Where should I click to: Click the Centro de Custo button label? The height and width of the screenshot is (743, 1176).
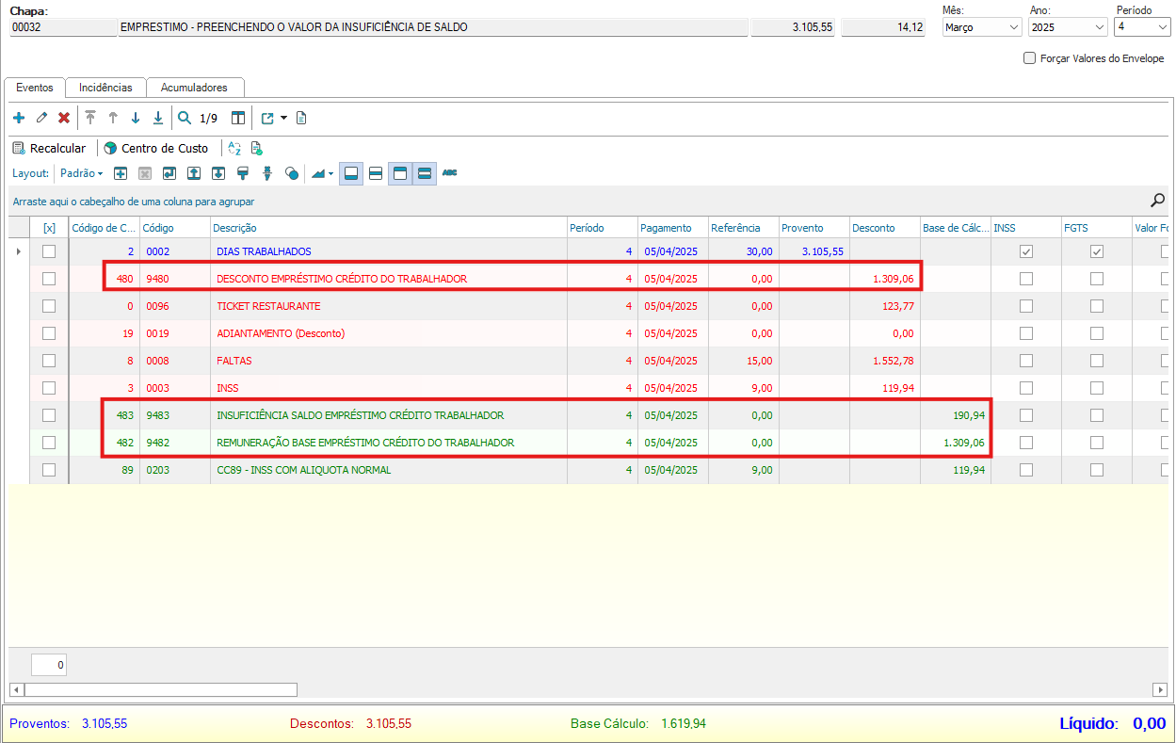(x=165, y=149)
